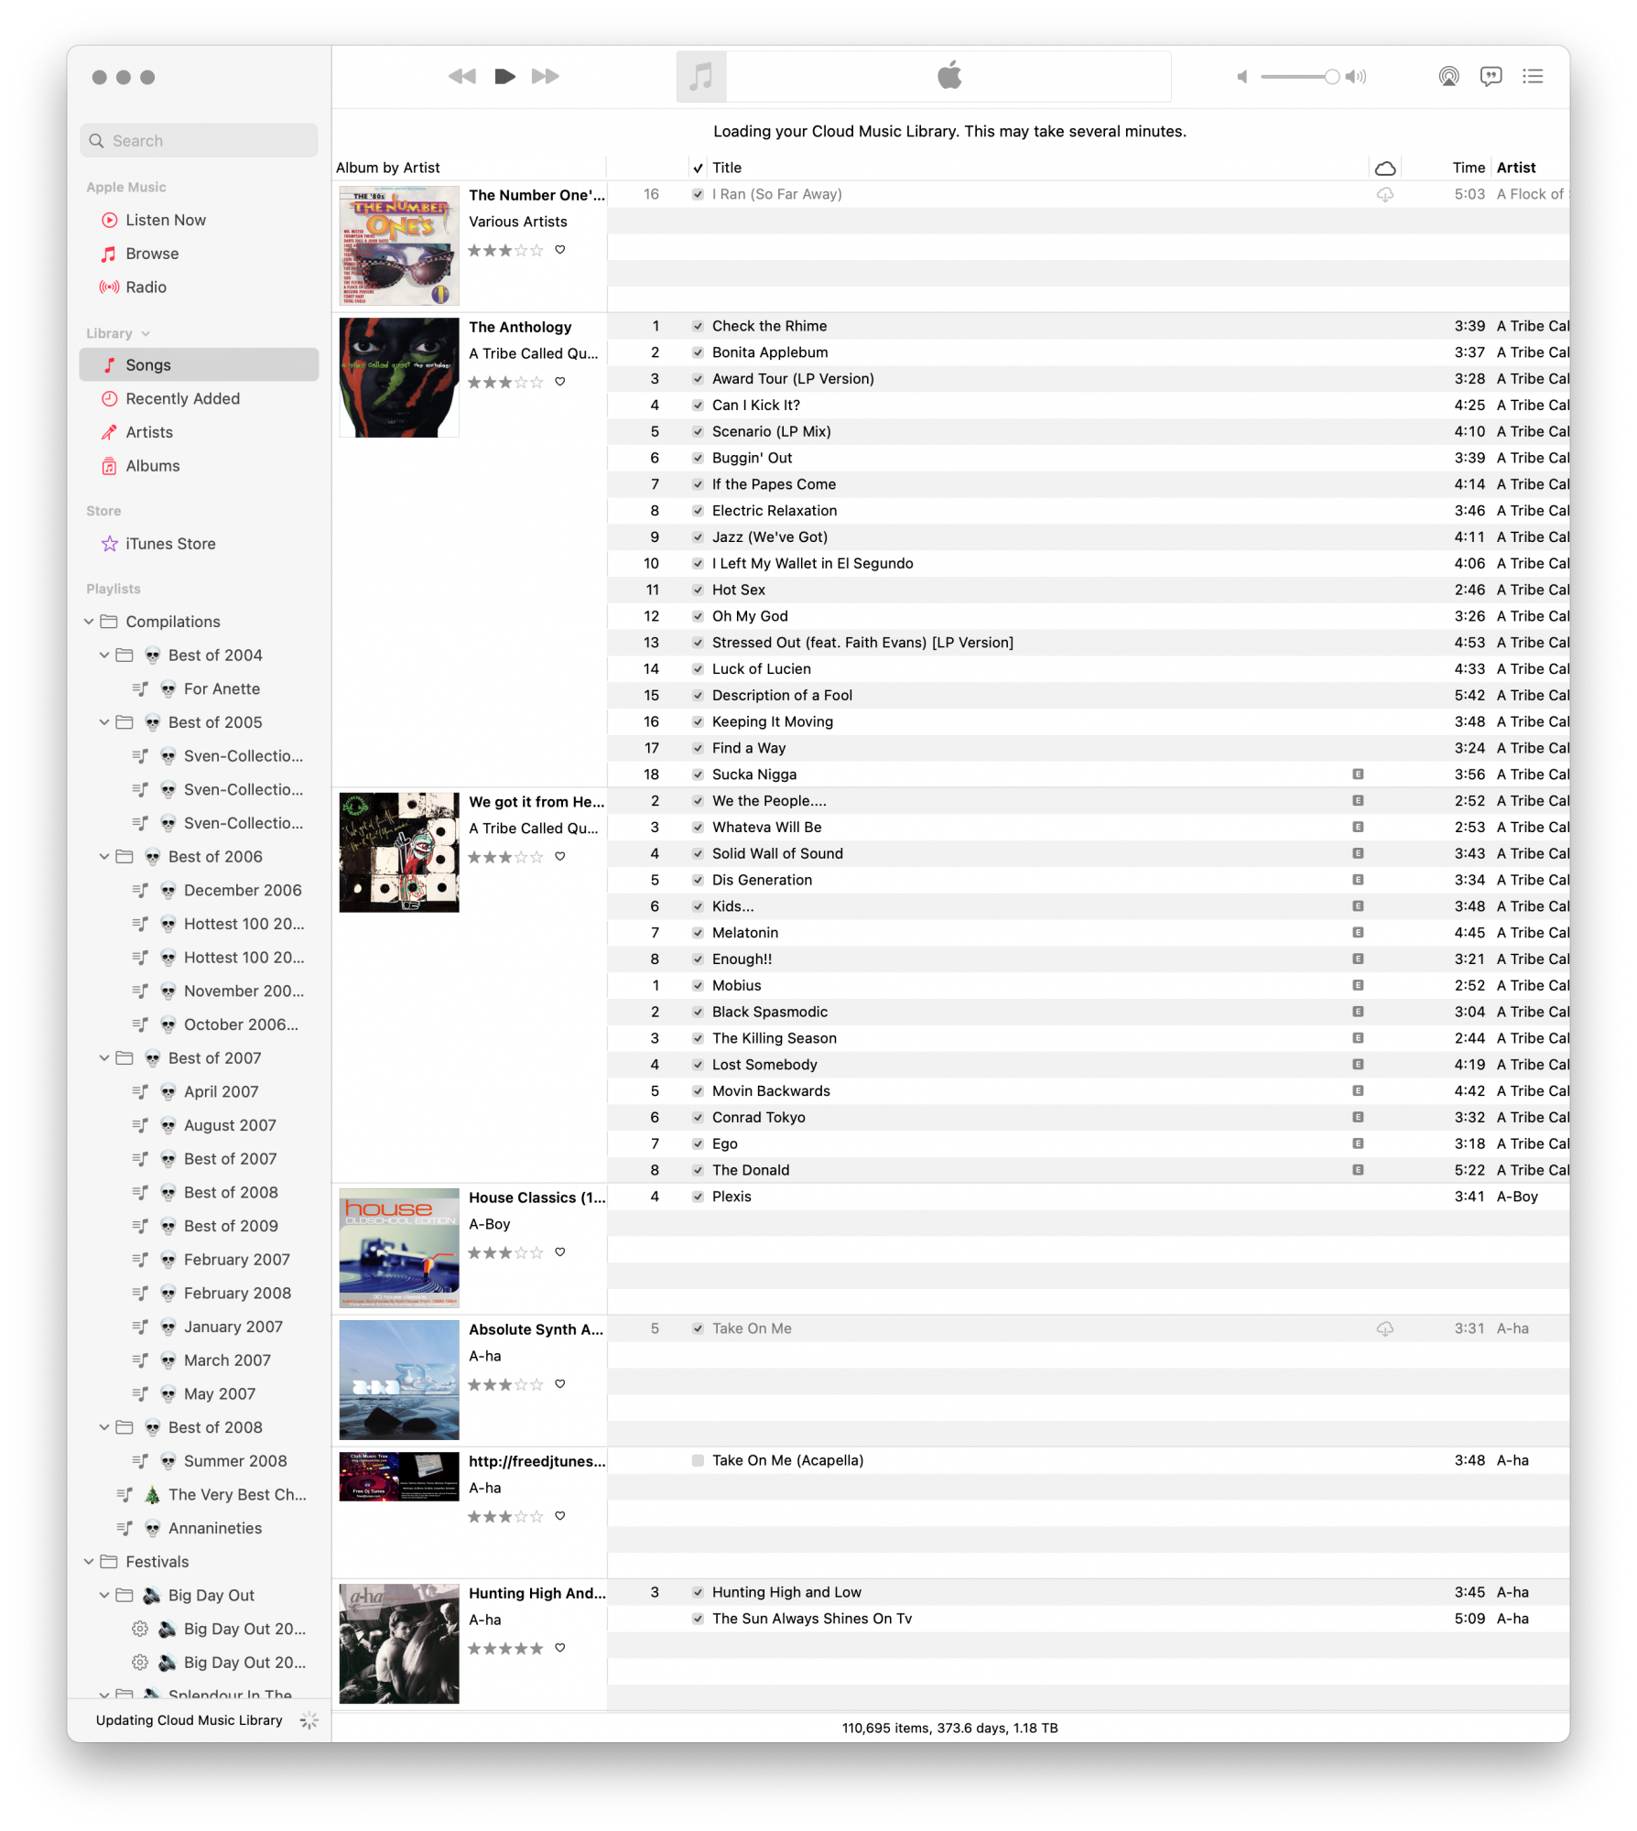Love Hunting High And Low album heart
This screenshot has width=1637, height=1831.
coord(560,1648)
